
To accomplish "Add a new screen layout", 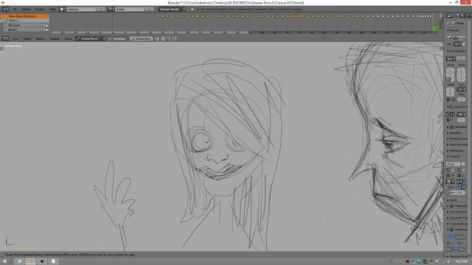I will (x=98, y=10).
